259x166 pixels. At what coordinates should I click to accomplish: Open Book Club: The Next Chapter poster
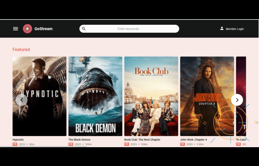(151, 96)
